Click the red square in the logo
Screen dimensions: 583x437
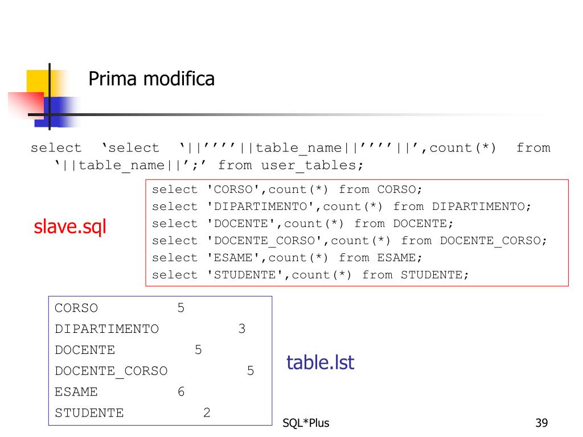click(x=26, y=105)
